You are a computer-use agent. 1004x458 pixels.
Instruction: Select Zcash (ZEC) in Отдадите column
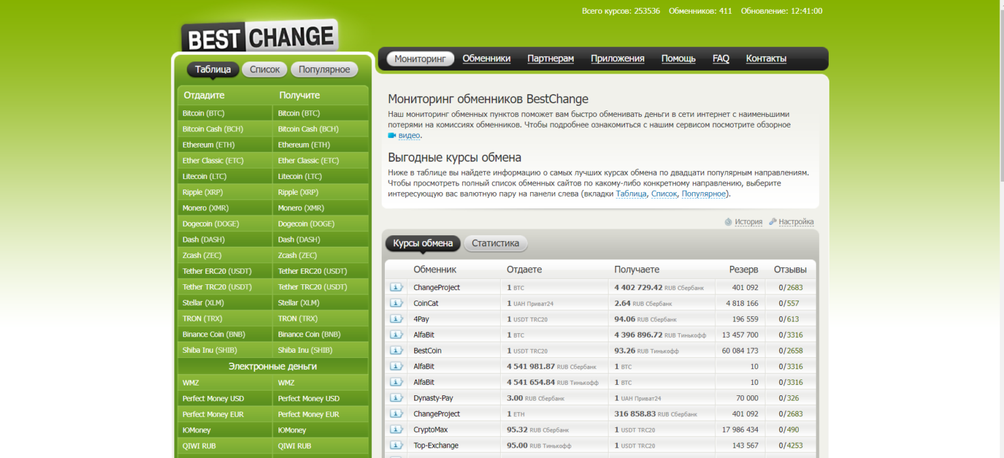[x=225, y=255]
